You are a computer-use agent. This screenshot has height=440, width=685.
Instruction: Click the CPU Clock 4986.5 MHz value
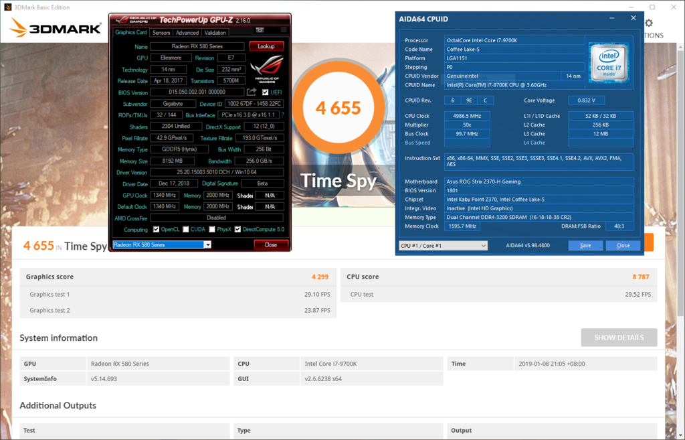point(467,116)
